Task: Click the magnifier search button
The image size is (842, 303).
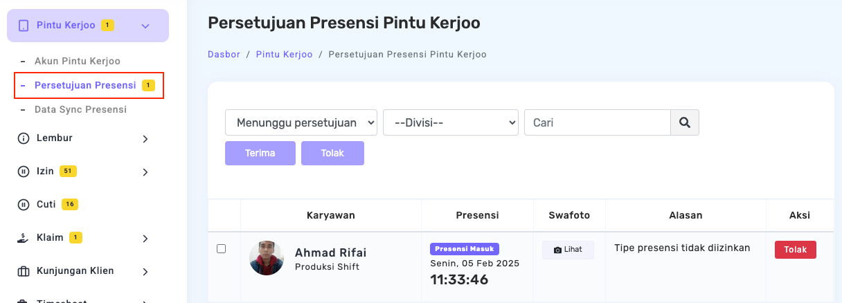Action: click(685, 122)
